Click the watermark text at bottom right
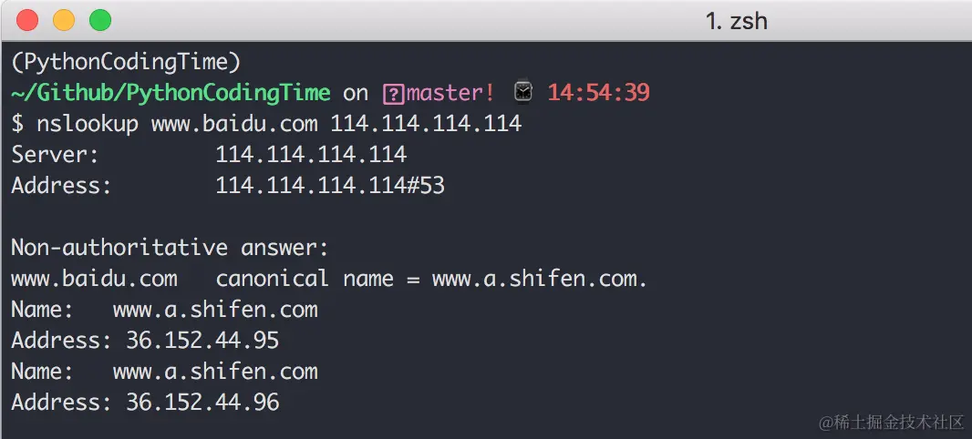972x439 pixels. click(892, 423)
